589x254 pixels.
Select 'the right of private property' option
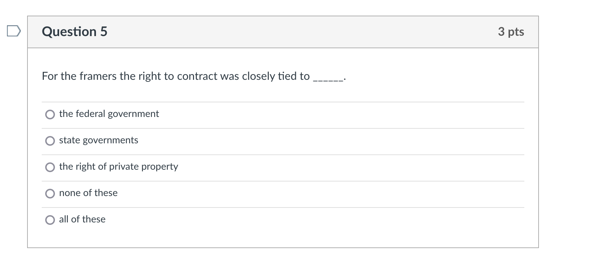click(50, 167)
